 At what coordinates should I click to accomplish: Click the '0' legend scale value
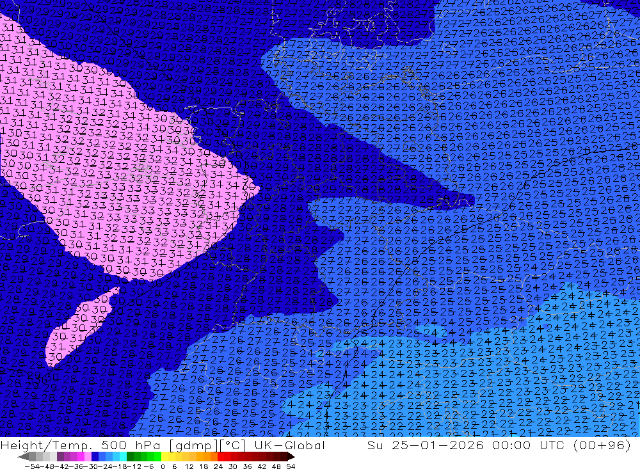click(x=163, y=466)
